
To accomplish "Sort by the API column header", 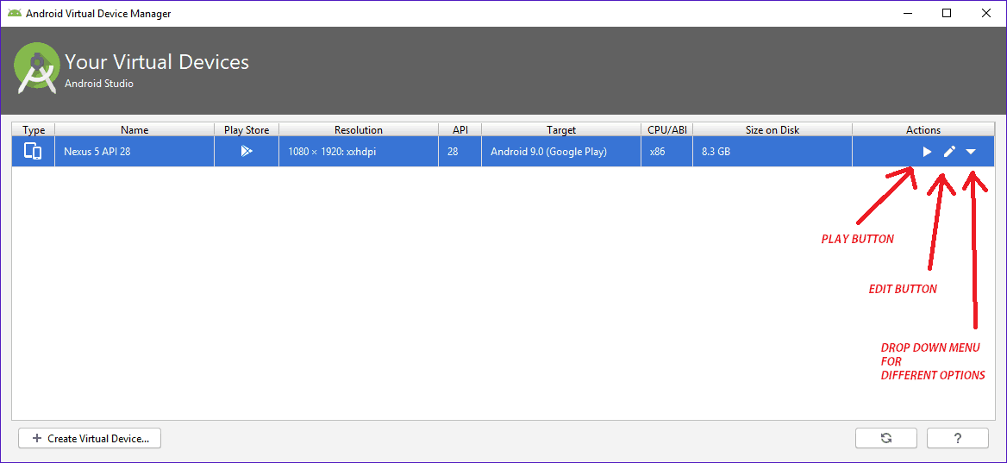I will [460, 129].
